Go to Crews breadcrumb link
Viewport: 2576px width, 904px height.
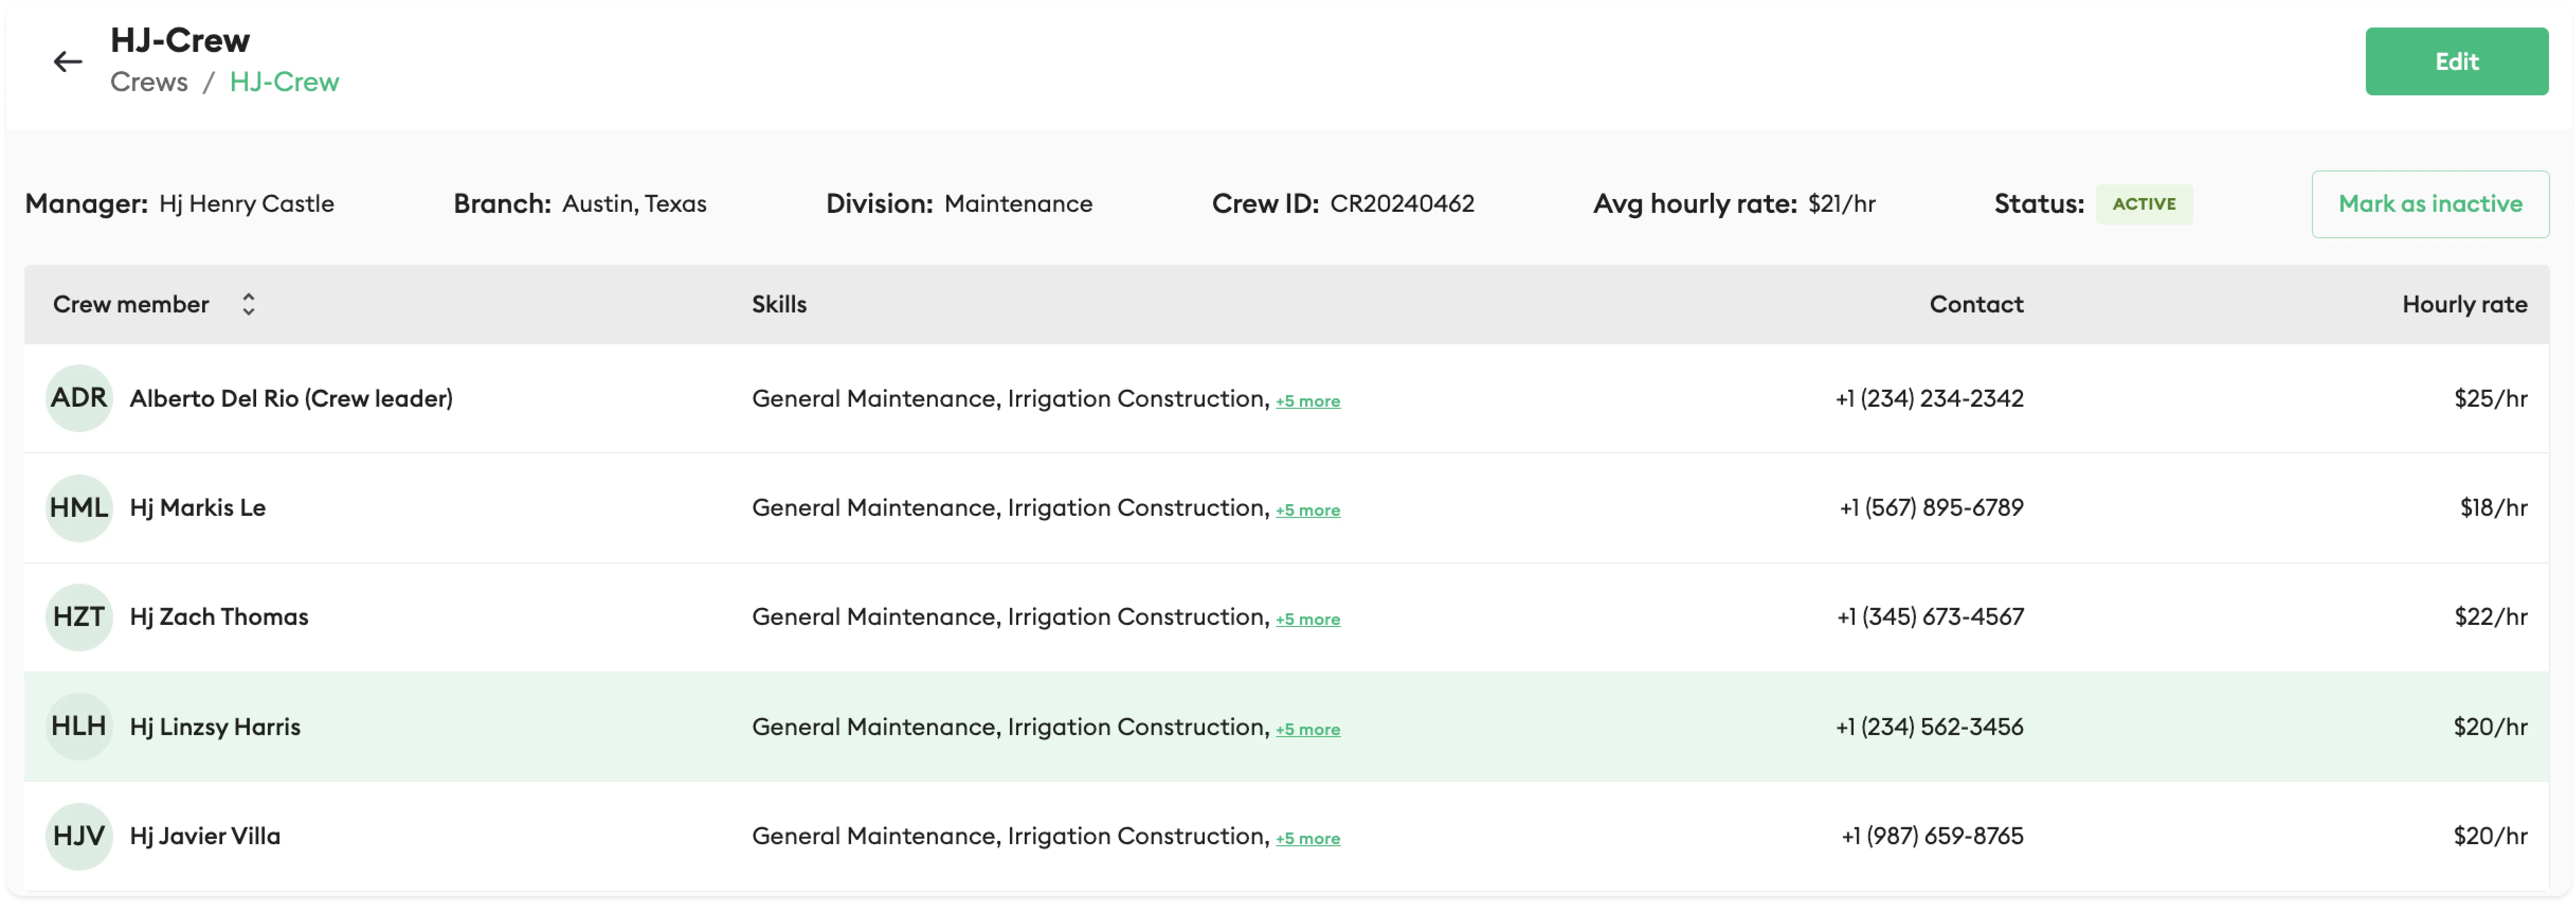(x=149, y=82)
